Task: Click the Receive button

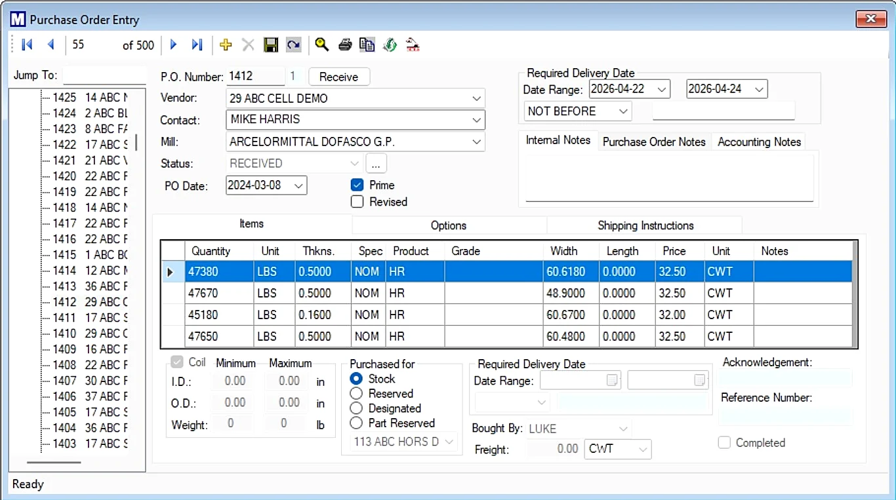Action: pos(338,76)
